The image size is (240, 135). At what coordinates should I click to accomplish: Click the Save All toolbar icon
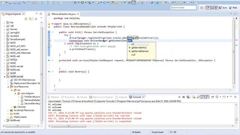15,3
